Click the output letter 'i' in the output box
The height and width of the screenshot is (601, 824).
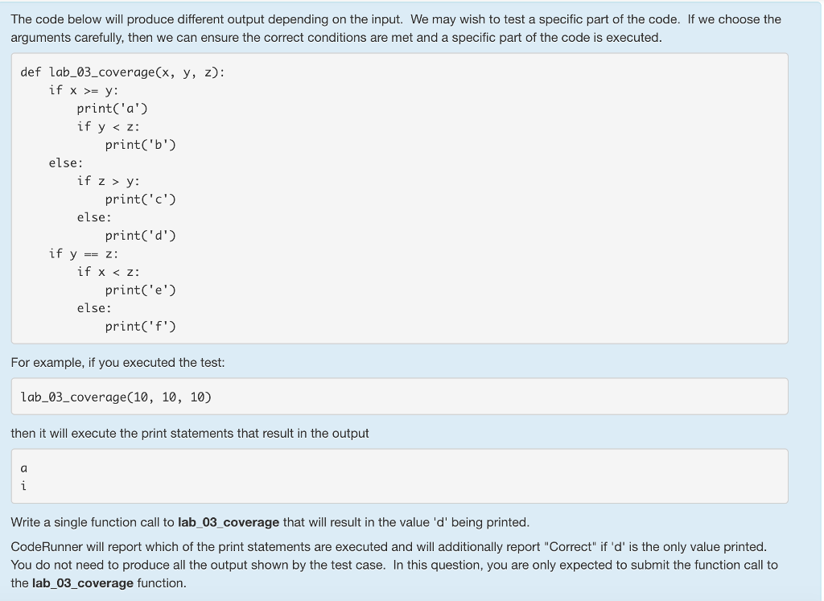pos(23,486)
